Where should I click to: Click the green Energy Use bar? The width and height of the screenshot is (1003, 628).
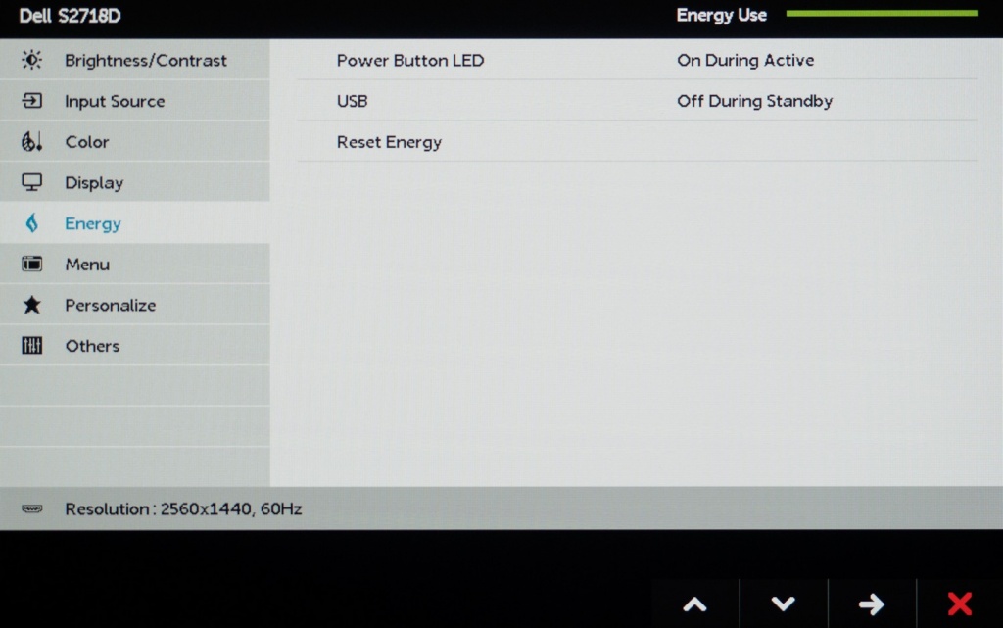pyautogui.click(x=881, y=14)
